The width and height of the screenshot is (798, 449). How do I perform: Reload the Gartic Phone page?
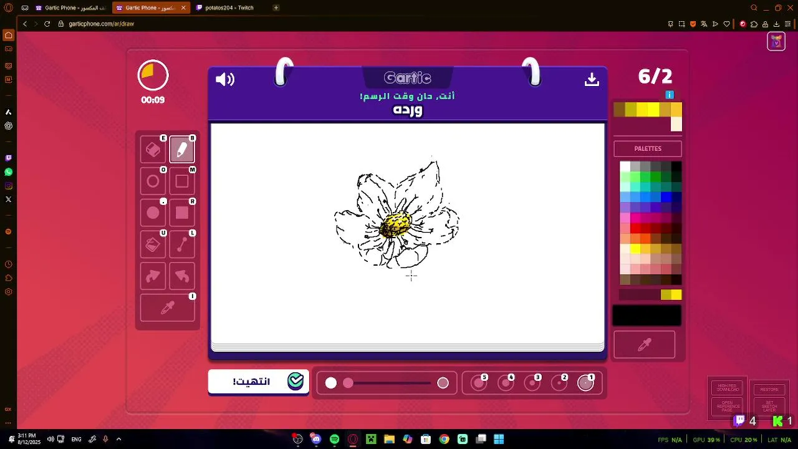47,24
